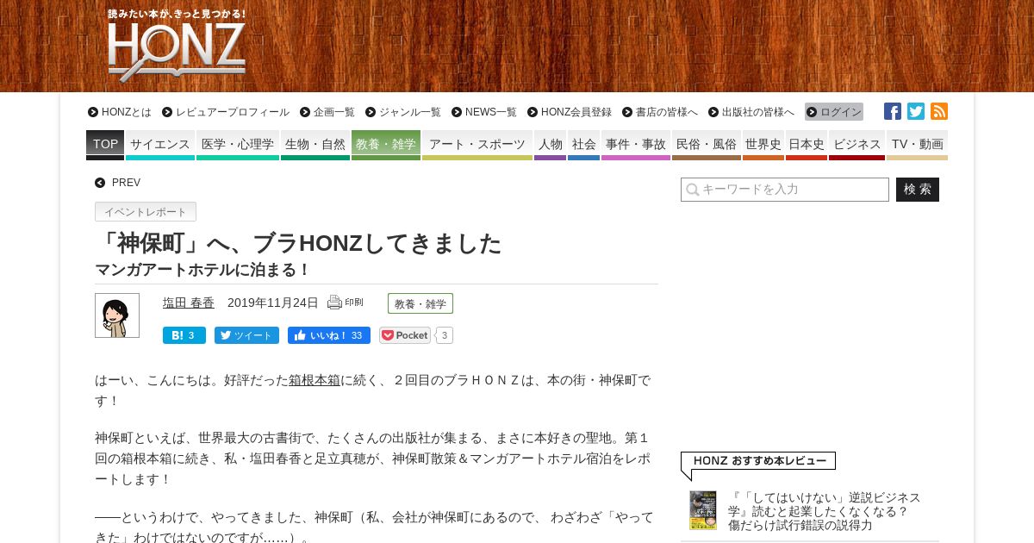Viewport: 1034px width, 543px height.
Task: Open 出版社の皆様へ link
Action: click(x=751, y=112)
